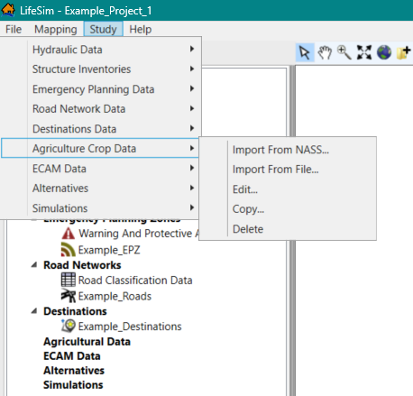Open the Help menu

pyautogui.click(x=141, y=29)
